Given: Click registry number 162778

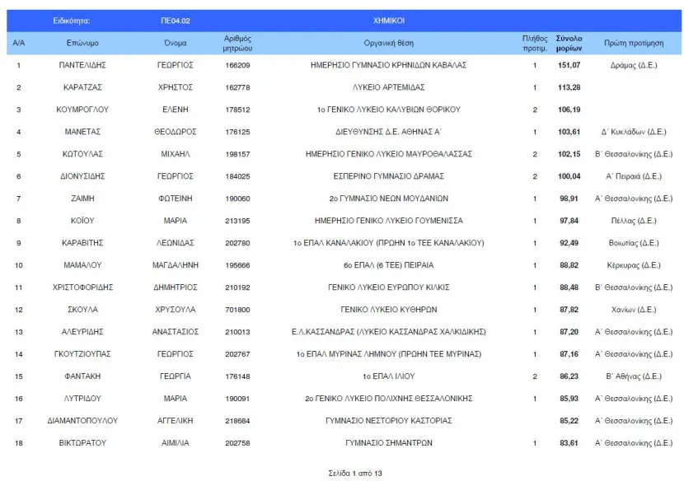Looking at the screenshot, I should tap(237, 87).
